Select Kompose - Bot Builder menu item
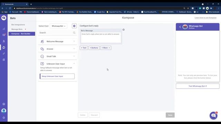Viewport: 221px width, 124px height. (22, 34)
